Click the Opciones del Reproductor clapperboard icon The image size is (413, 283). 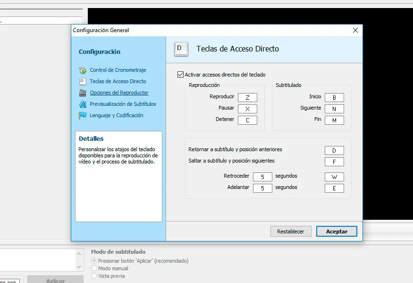pyautogui.click(x=83, y=93)
